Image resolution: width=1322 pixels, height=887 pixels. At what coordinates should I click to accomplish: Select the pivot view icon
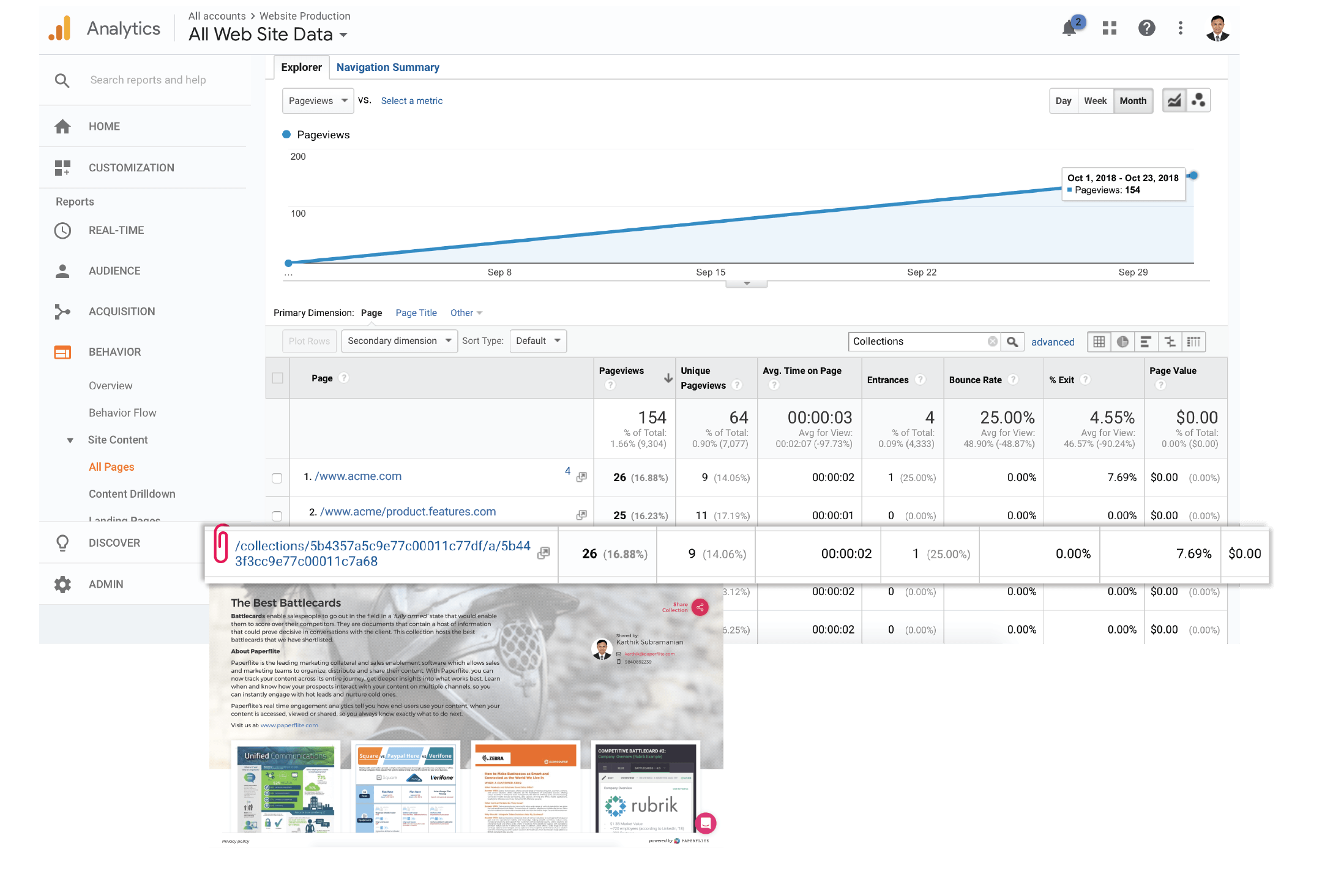1193,342
